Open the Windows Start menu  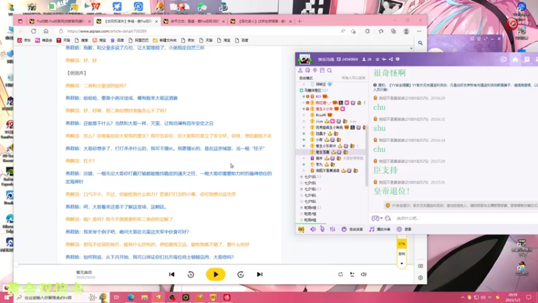tap(7, 298)
